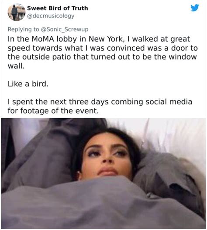Click the 'combing social media' sentence
207x230 pixels.
(x=152, y=102)
